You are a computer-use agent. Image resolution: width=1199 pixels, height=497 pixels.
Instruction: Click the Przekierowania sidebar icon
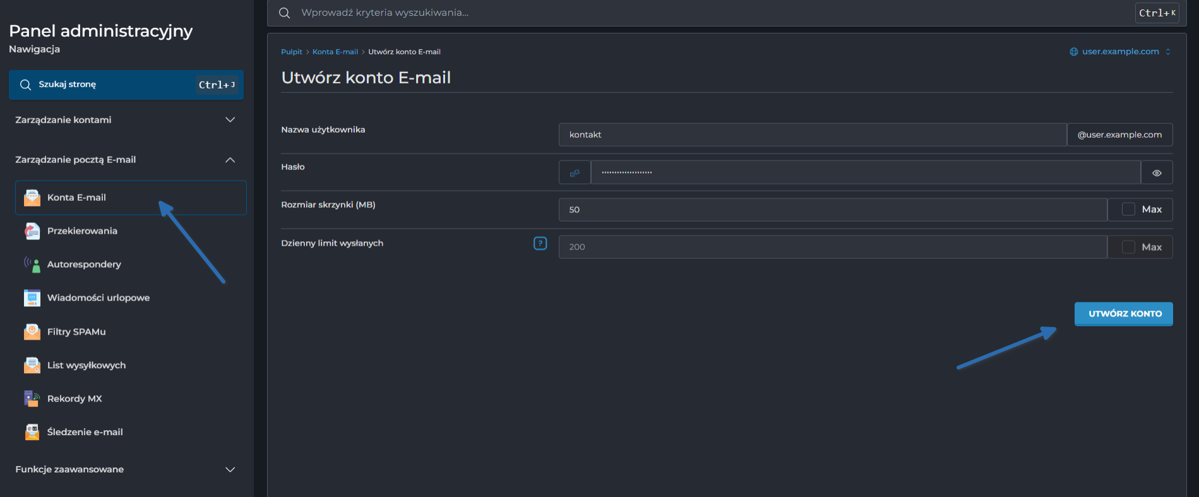[x=32, y=231]
